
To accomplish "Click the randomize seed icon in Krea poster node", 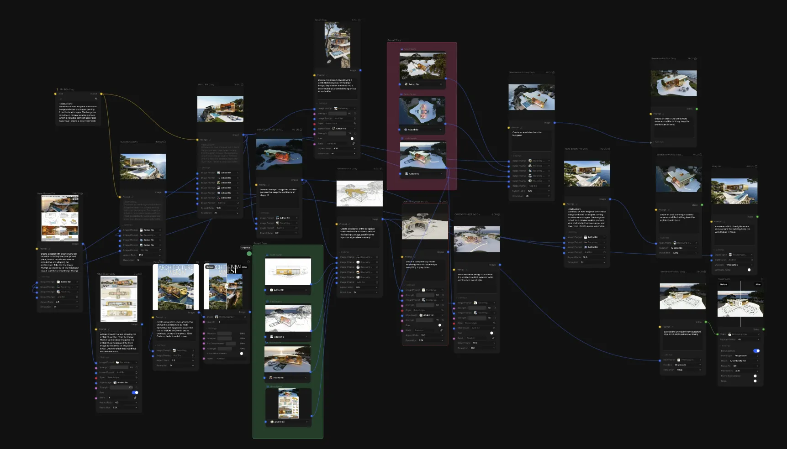I will (135, 397).
